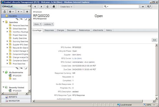The image size is (159, 107).
Task: Click the RFQ00220 recently visited document icon
Action: [10, 91]
